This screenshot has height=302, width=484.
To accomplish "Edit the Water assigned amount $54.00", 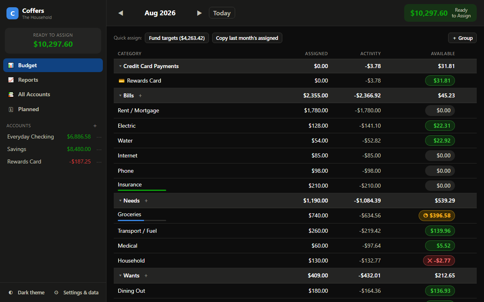I will 320,141.
